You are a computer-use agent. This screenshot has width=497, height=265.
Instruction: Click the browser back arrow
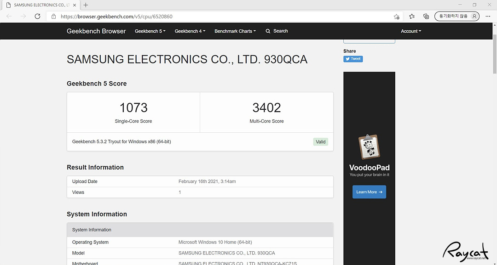pos(9,16)
